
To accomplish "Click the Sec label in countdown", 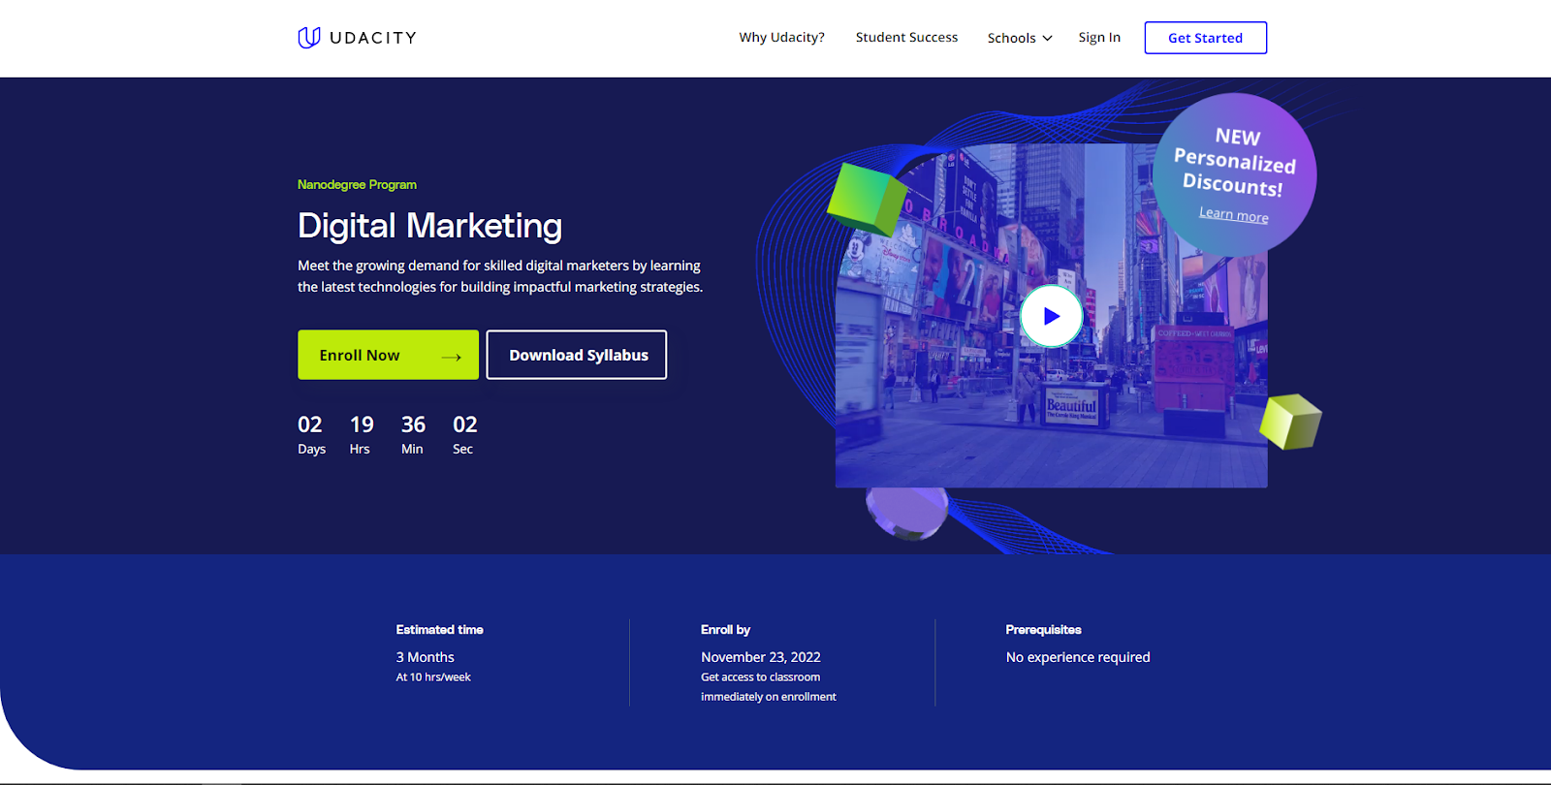I will pyautogui.click(x=462, y=450).
